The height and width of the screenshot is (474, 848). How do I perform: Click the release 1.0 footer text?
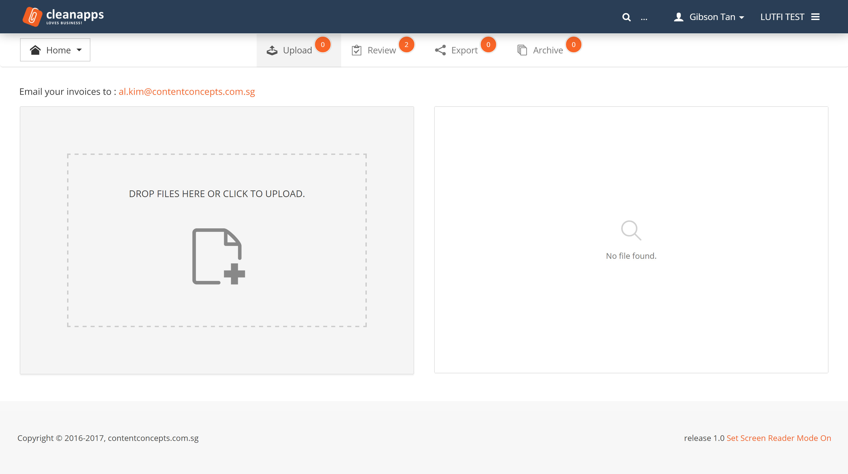pyautogui.click(x=704, y=438)
